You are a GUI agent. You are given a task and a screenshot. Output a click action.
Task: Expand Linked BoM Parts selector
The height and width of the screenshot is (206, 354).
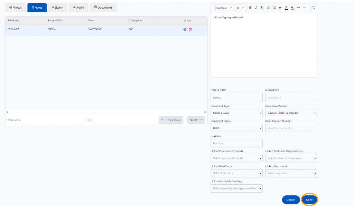click(236, 173)
